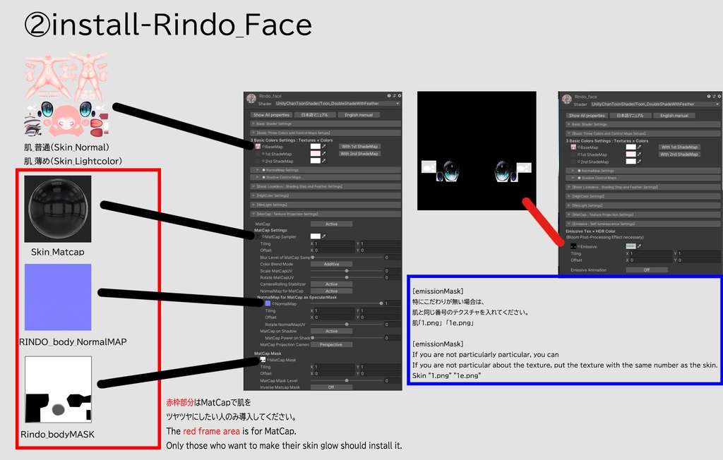This screenshot has height=460, width=723.
Task: Click the With 1st ShadeMap button
Action: (359, 147)
